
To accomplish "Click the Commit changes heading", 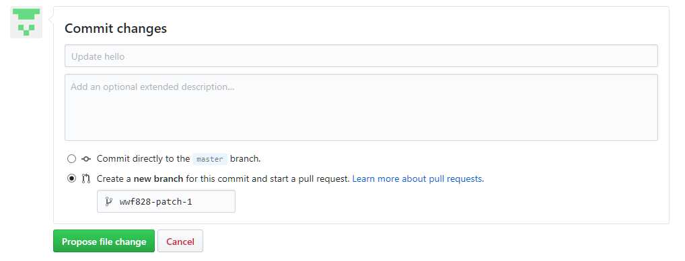I will 116,28.
